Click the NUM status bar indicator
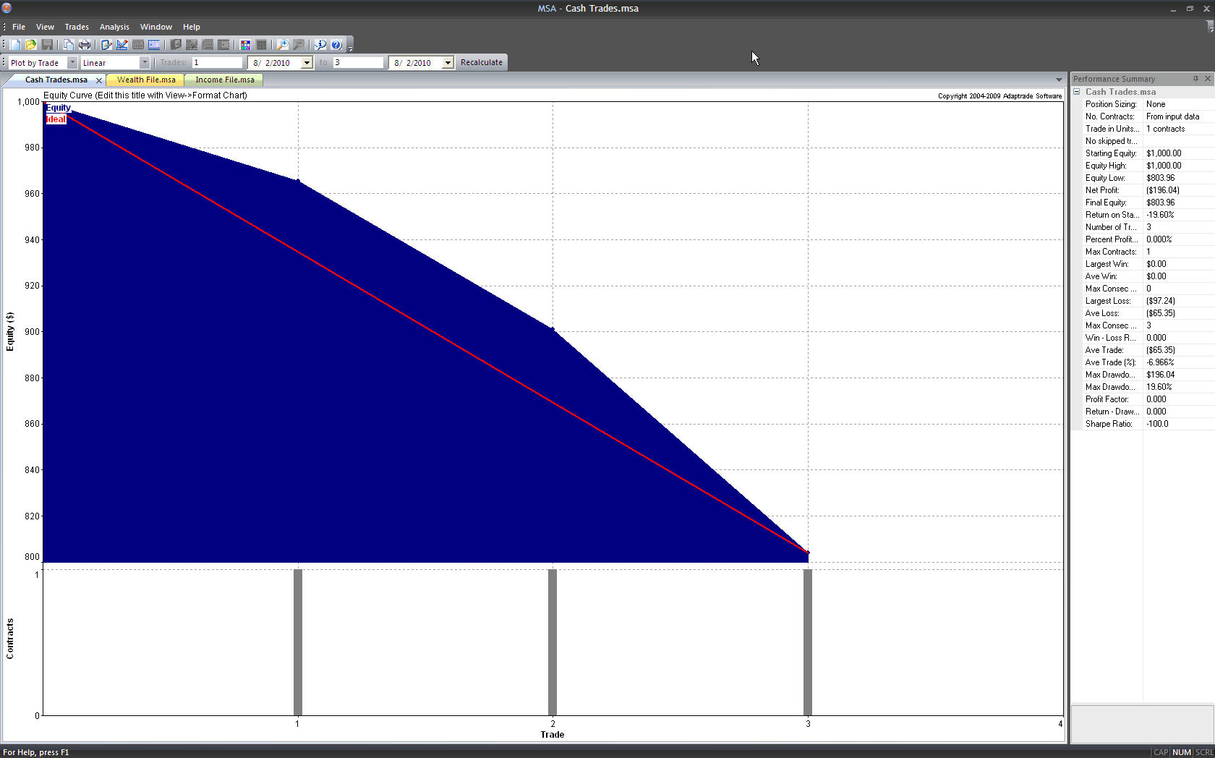 click(x=1182, y=752)
